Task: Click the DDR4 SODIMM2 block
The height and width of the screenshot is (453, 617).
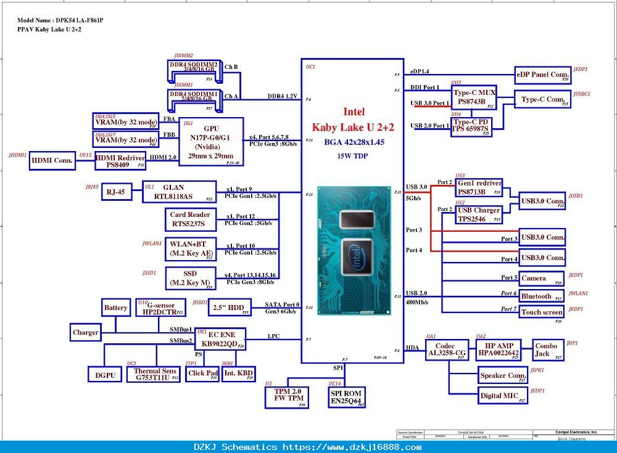Action: tap(195, 71)
